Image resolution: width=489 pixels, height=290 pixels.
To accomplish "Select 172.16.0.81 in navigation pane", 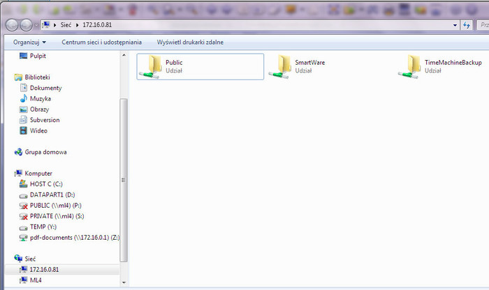I will [x=45, y=269].
